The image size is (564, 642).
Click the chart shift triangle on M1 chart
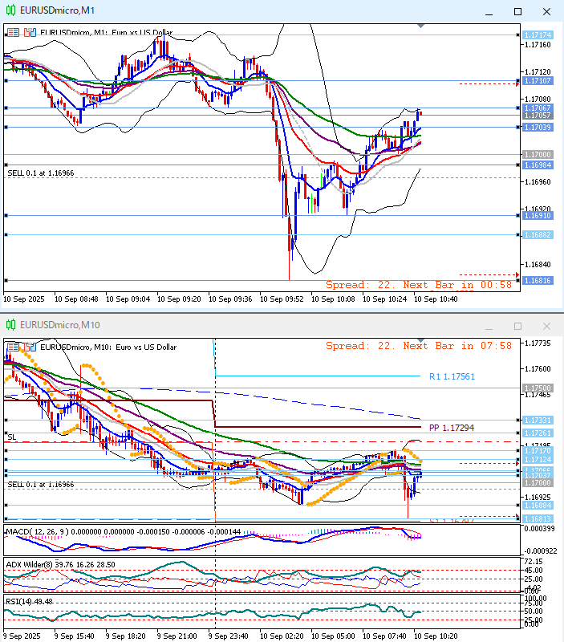[x=420, y=26]
